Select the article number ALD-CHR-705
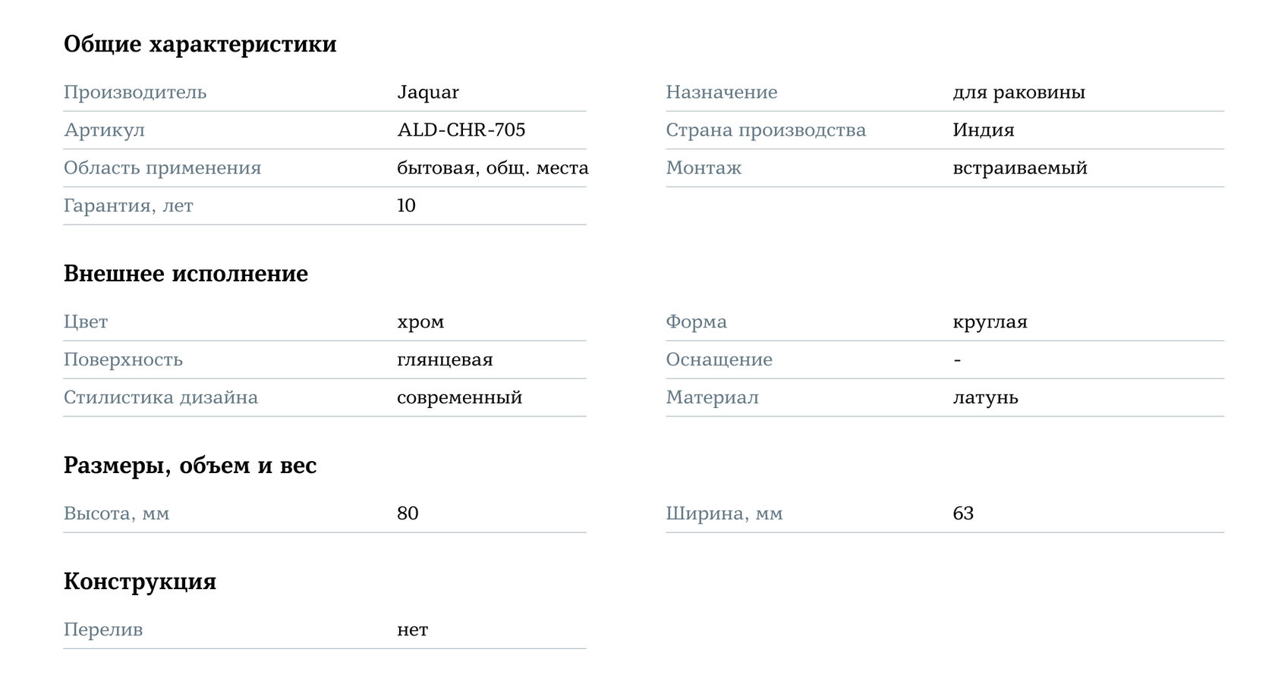The width and height of the screenshot is (1275, 690). pyautogui.click(x=461, y=130)
